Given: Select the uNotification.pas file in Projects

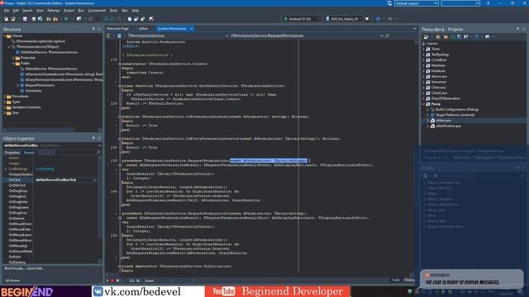Looking at the screenshot, I should pos(448,126).
